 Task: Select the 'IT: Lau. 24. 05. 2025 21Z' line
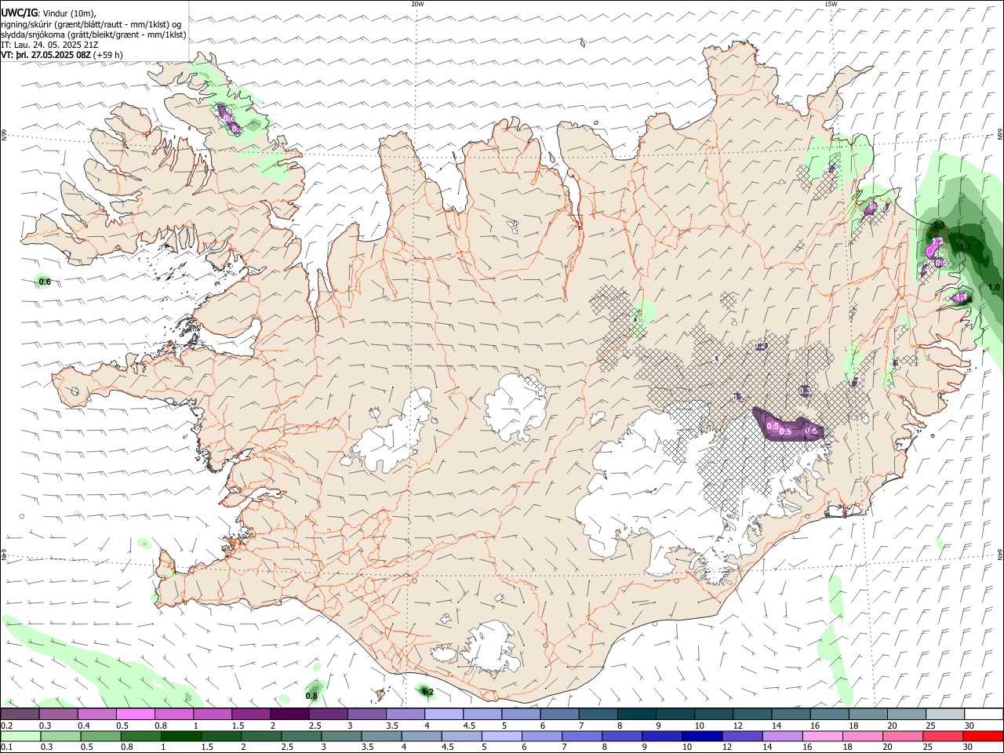pyautogui.click(x=49, y=45)
